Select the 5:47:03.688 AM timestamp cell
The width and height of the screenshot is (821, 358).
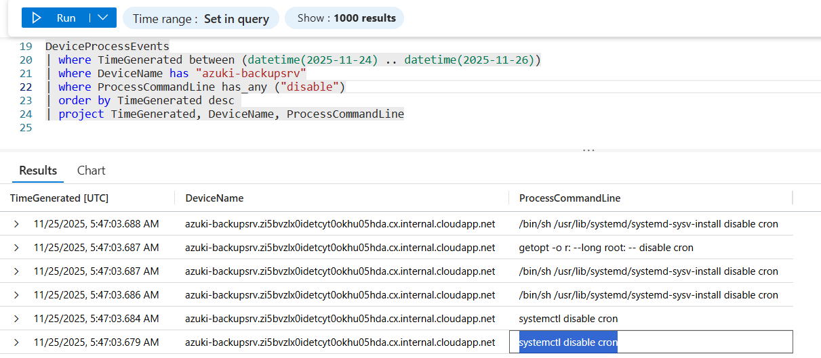click(x=96, y=224)
